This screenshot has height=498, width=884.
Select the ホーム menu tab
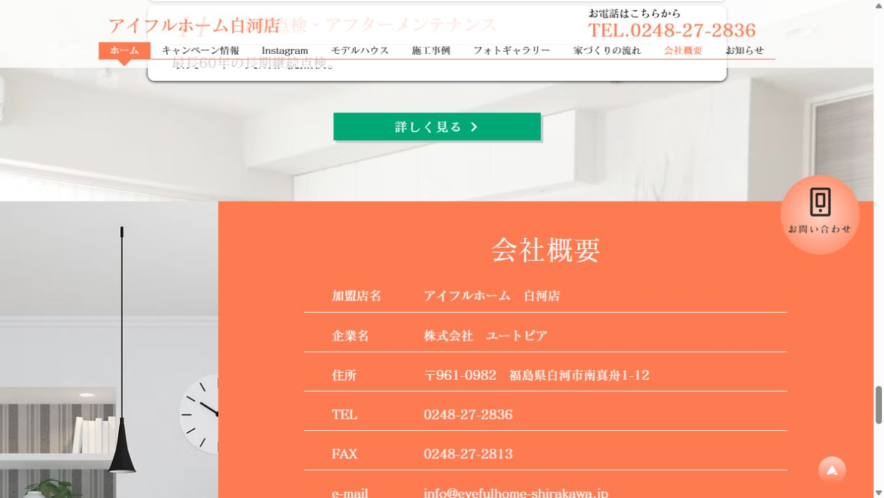[x=124, y=50]
